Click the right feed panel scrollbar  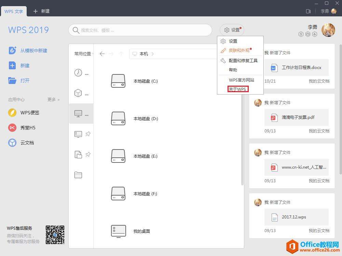click(341, 109)
